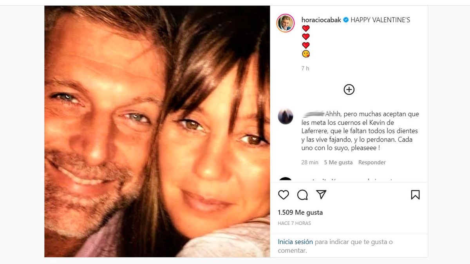Click the blurred commenter username
This screenshot has height=264, width=470.
pos(313,114)
